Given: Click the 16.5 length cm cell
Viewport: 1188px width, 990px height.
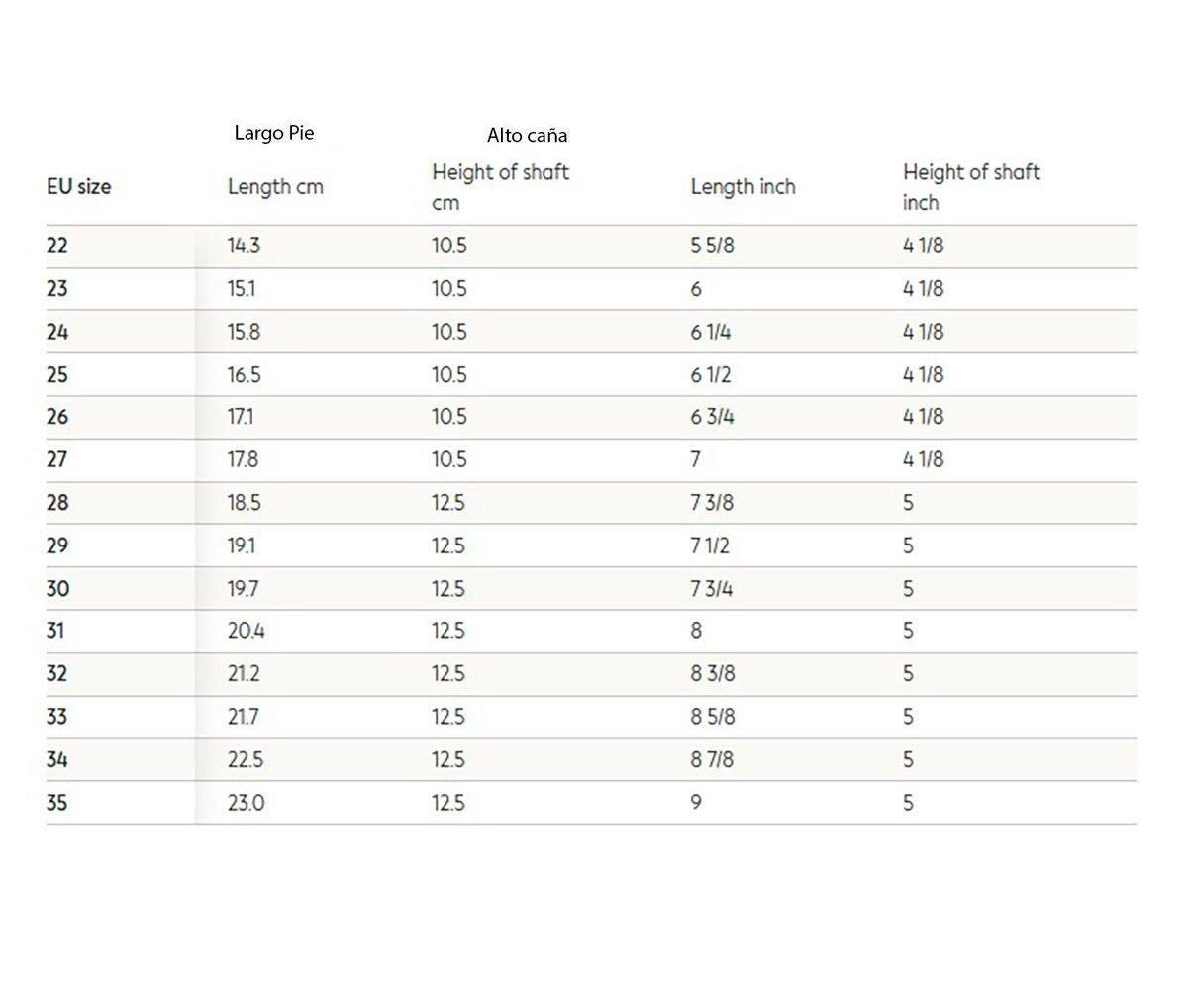Looking at the screenshot, I should [x=244, y=374].
